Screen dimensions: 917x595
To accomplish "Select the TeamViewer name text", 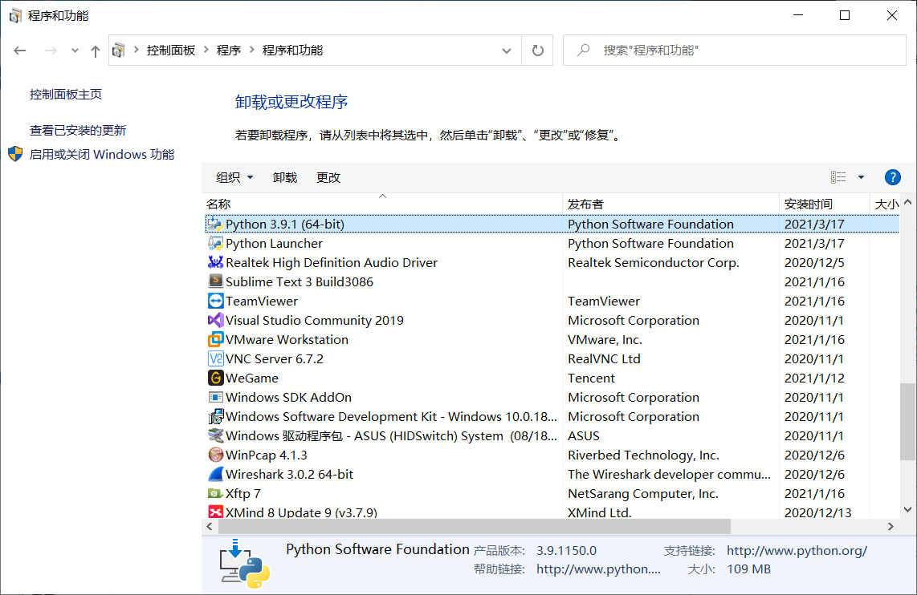I will click(x=262, y=301).
